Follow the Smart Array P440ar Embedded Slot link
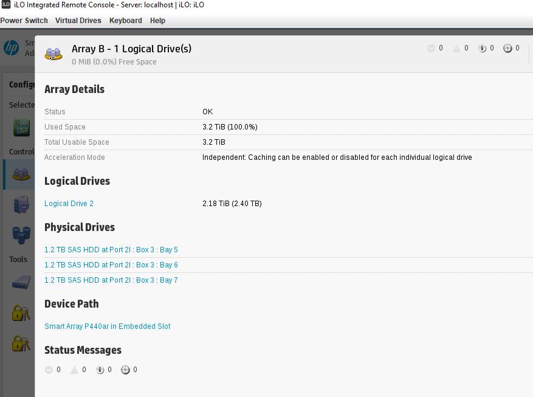 pyautogui.click(x=108, y=326)
